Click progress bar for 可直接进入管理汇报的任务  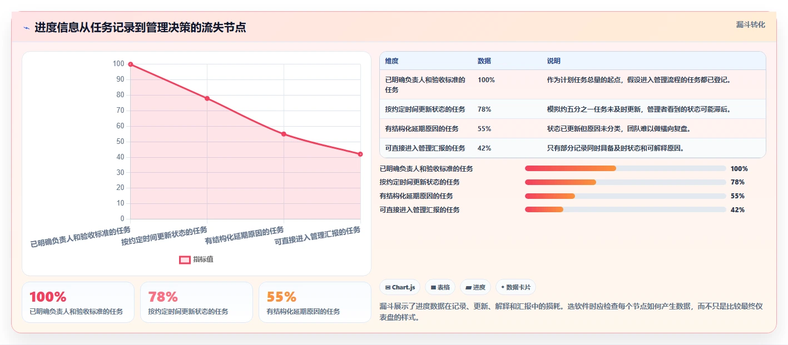[x=626, y=209]
